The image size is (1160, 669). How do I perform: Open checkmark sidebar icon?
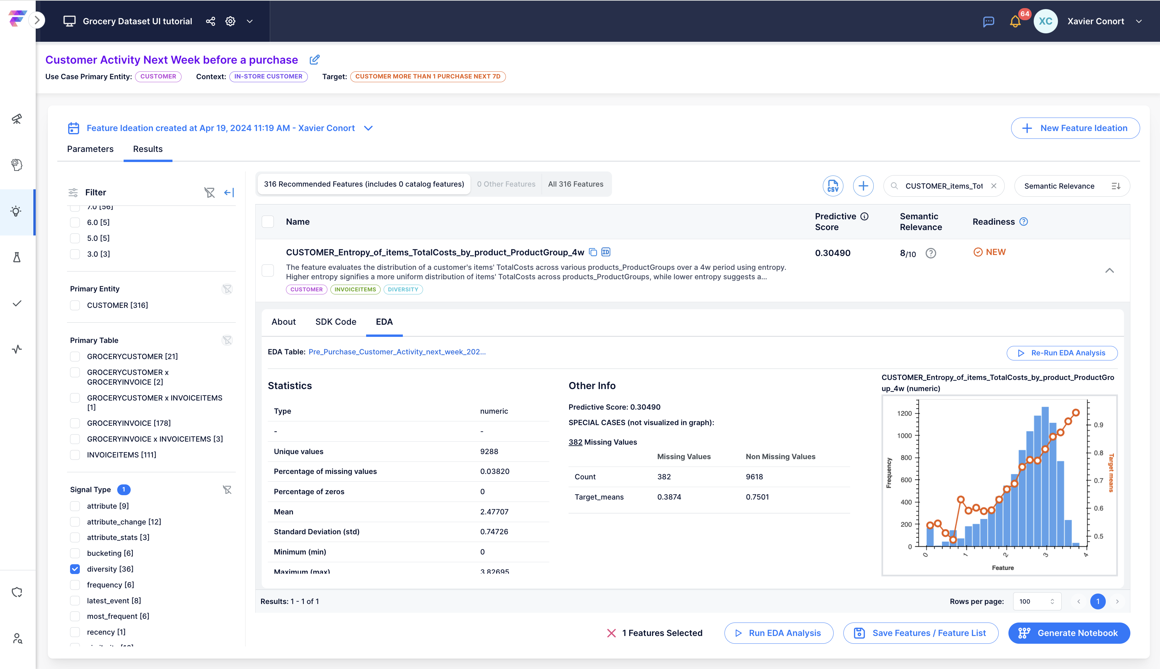click(17, 303)
